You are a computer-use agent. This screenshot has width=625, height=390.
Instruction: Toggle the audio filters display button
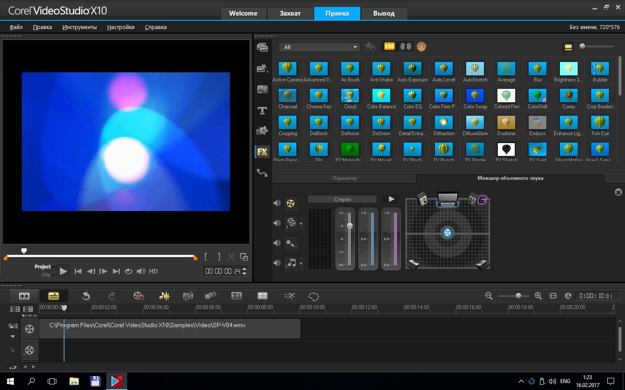tap(405, 46)
